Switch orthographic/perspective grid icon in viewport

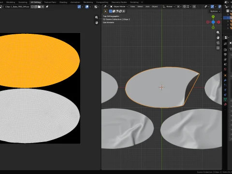pos(218,48)
